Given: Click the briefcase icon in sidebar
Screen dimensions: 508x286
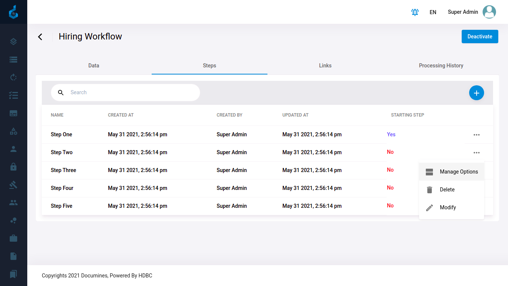Looking at the screenshot, I should (x=13, y=238).
